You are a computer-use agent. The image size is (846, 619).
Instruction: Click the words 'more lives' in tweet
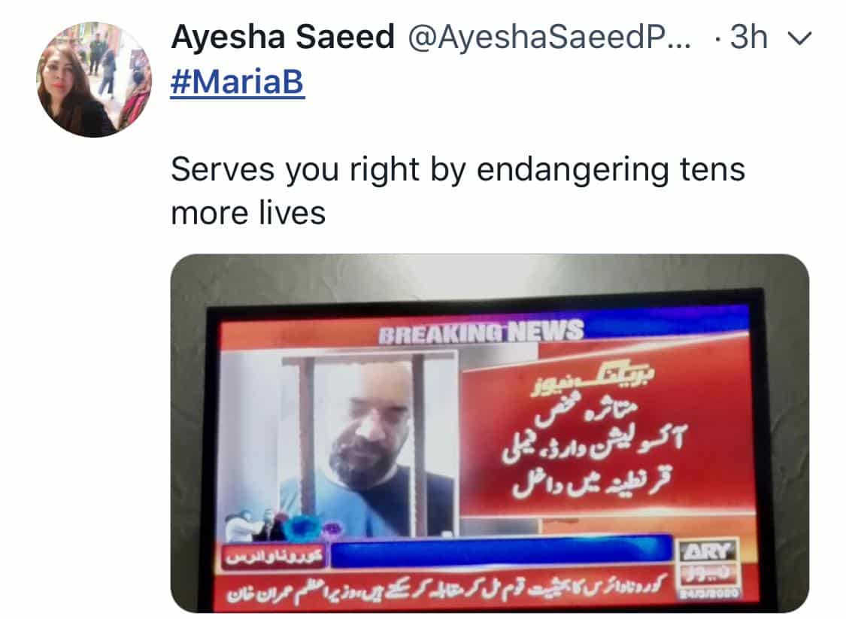tap(248, 213)
